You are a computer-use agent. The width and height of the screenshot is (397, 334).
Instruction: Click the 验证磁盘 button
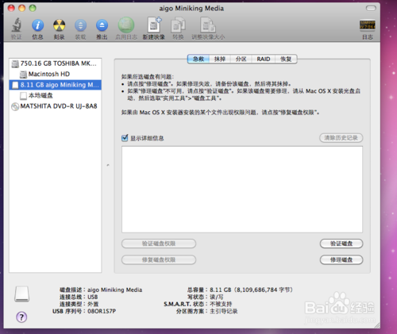tap(341, 244)
